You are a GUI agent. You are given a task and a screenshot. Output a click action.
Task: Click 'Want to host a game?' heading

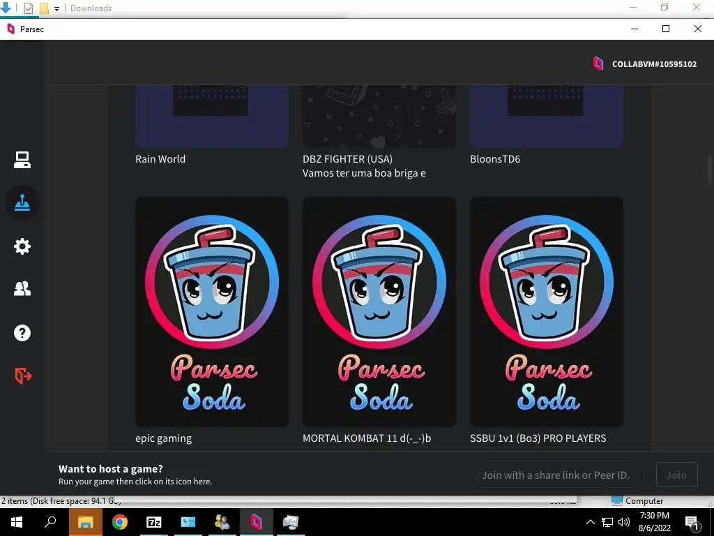point(111,468)
